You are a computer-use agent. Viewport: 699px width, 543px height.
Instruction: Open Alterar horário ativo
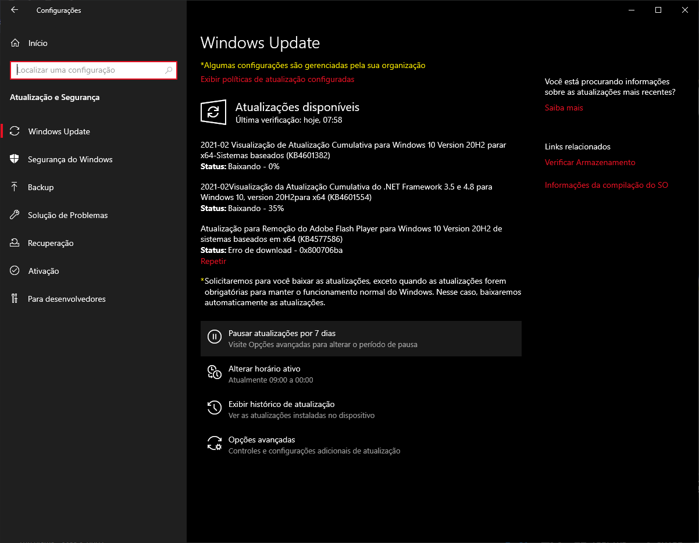[x=361, y=374]
